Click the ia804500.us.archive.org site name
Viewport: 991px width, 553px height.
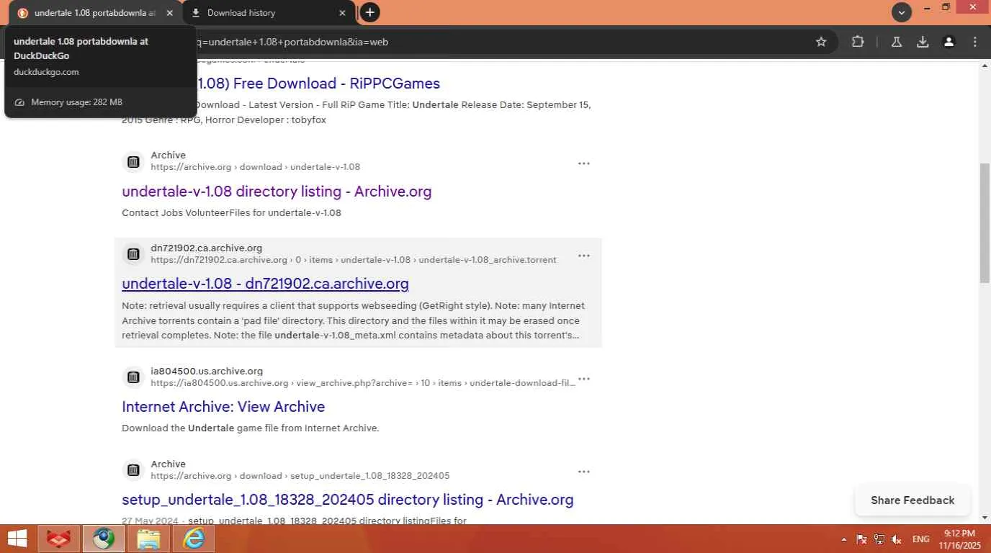(x=207, y=372)
